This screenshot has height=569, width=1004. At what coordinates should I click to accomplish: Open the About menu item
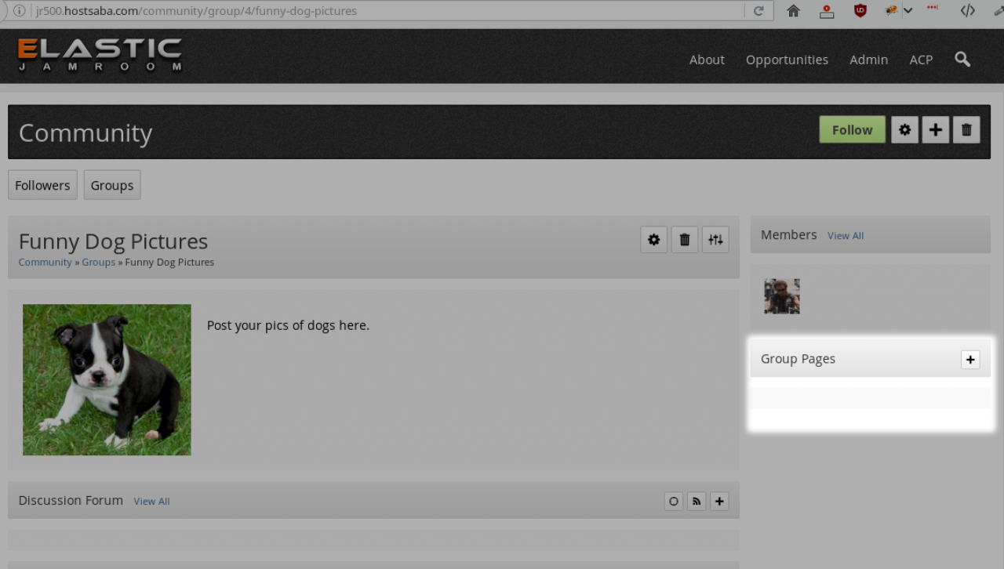pyautogui.click(x=707, y=60)
